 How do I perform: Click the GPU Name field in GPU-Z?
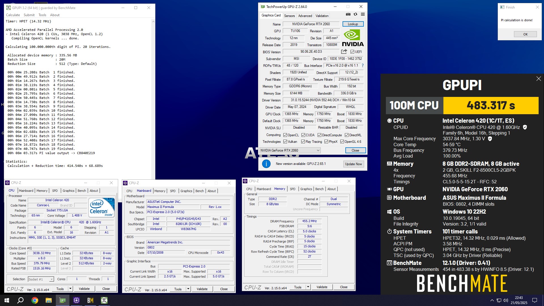pos(311,24)
